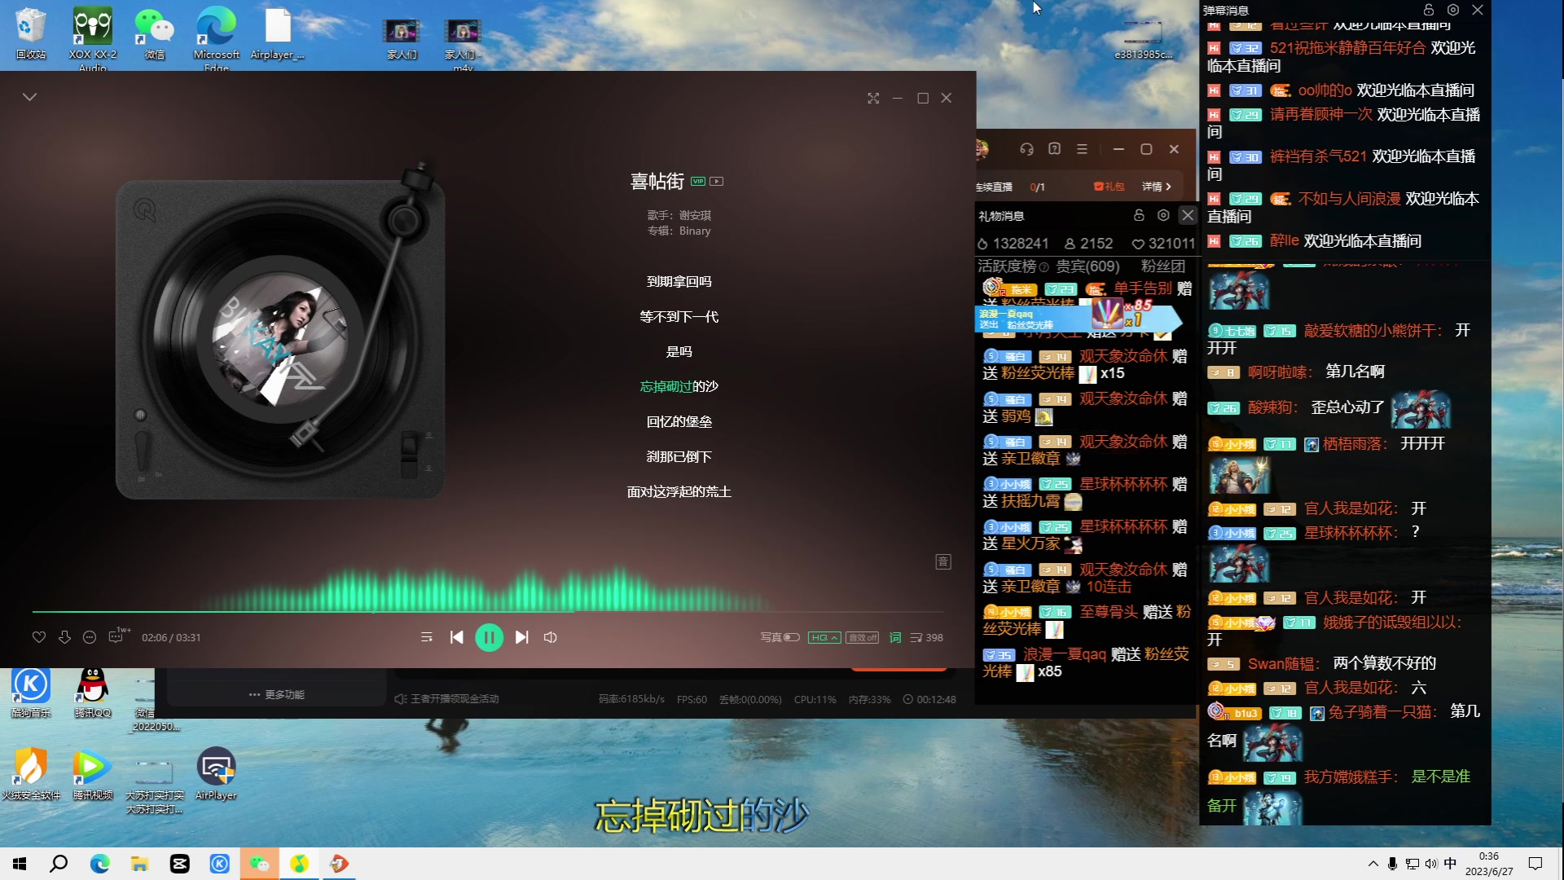Image resolution: width=1564 pixels, height=880 pixels.
Task: Open 腾讯QQ desktop shortcut
Action: [x=93, y=693]
